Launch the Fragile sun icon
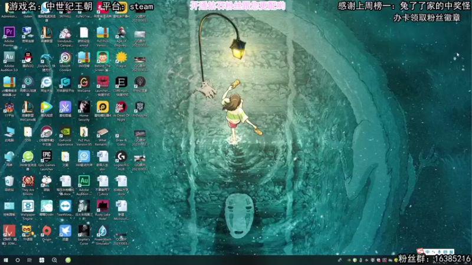Image resolution: width=472 pixels, height=265 pixels. 122,57
